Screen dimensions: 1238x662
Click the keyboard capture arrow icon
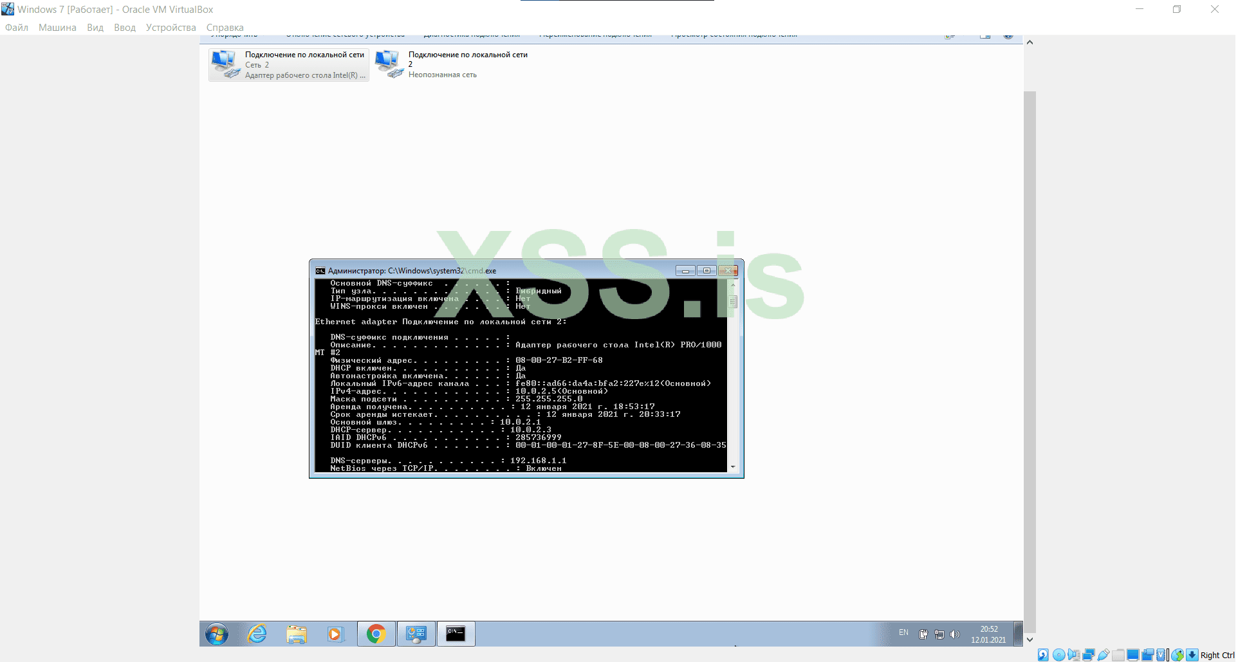[x=1192, y=655]
